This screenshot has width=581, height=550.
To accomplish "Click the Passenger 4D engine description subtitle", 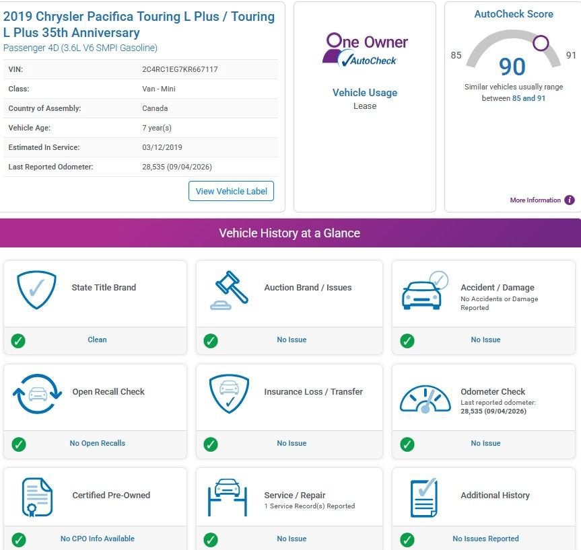I will click(80, 48).
